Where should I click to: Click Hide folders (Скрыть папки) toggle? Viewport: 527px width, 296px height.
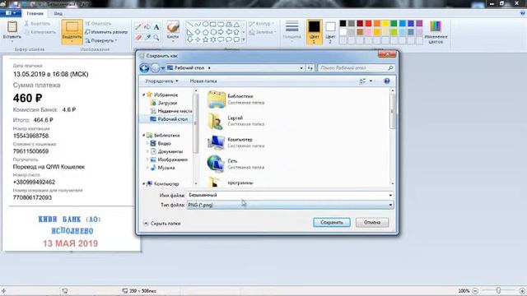tap(162, 223)
